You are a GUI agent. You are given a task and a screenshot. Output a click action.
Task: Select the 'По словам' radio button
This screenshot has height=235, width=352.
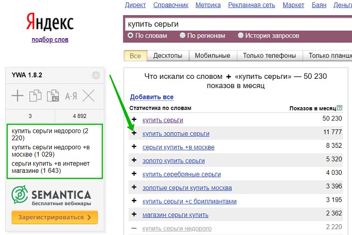point(131,35)
